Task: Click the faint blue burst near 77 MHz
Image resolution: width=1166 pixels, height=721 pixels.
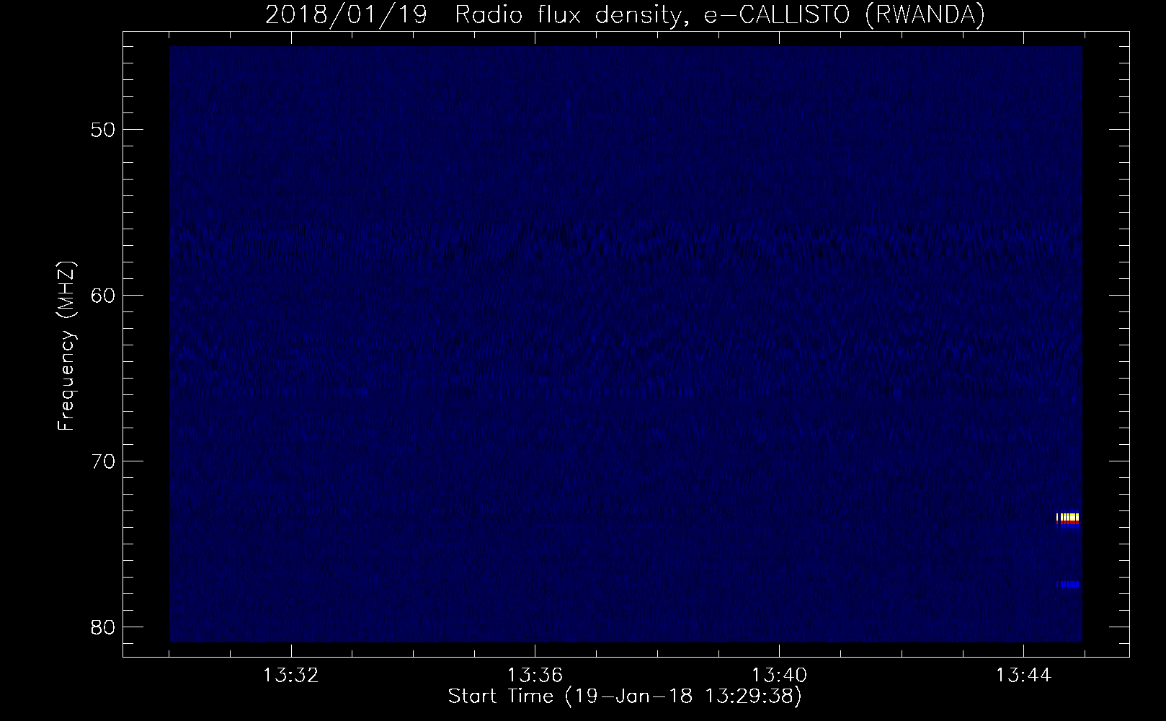Action: tap(1068, 584)
